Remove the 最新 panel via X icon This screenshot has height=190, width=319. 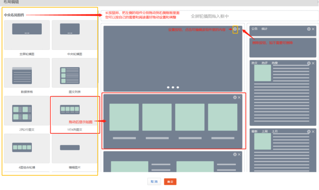click(313, 131)
